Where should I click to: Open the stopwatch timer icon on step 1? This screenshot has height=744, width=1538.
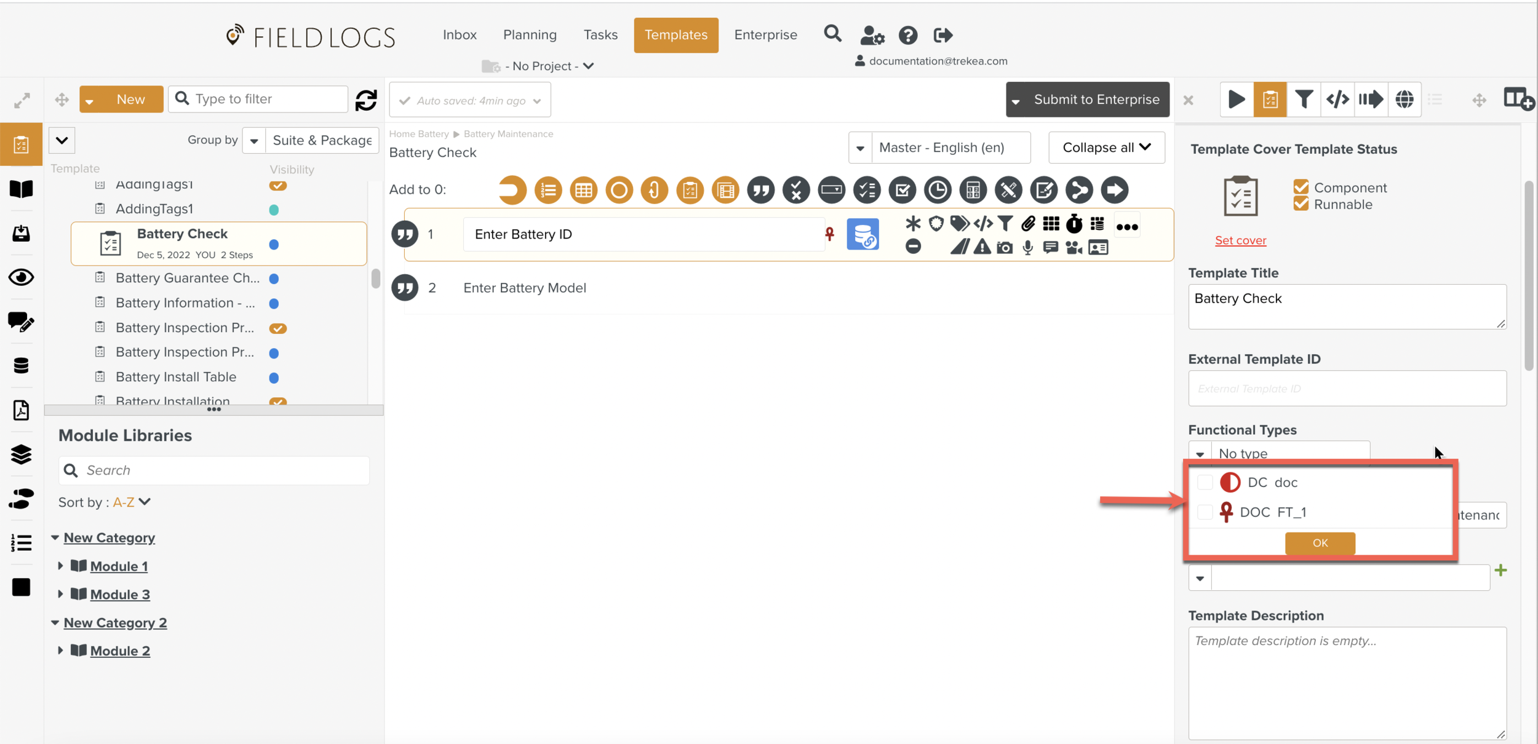coord(1074,224)
